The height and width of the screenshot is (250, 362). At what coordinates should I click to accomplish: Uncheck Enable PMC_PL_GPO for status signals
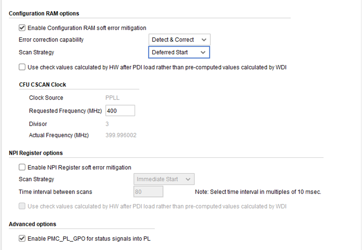(22, 238)
